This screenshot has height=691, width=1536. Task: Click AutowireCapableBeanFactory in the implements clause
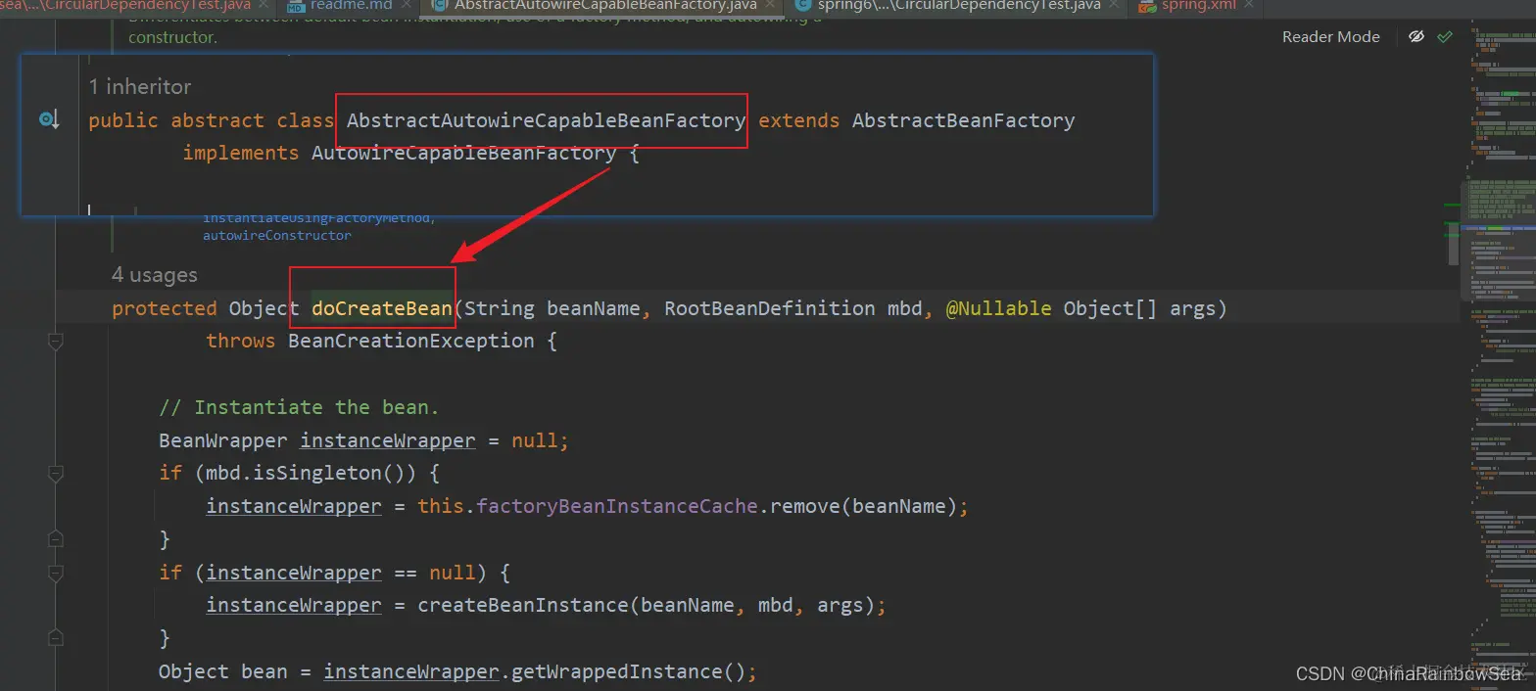click(x=464, y=153)
